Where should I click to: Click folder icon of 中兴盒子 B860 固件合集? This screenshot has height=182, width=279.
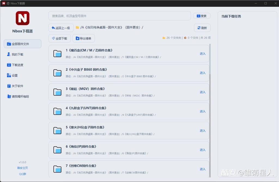[57, 73]
